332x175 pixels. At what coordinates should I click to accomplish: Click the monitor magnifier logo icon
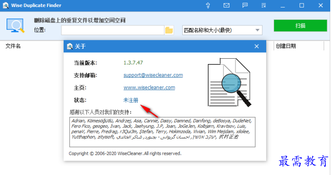click(x=15, y=26)
